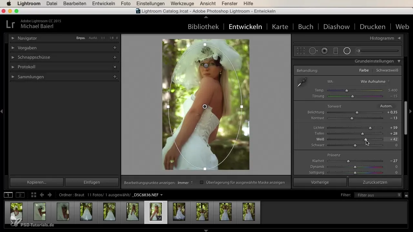
Task: Click the Klarheit slider handle
Action: coord(348,161)
